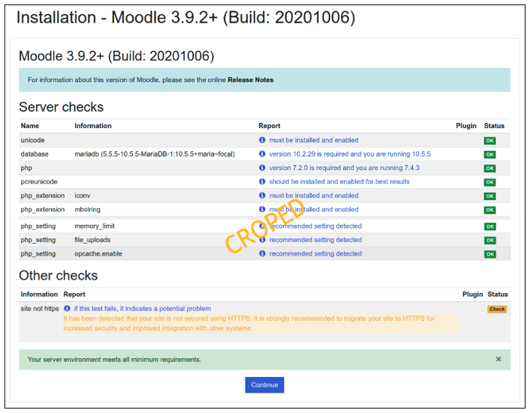Click the 'iconv' information cell
Viewport: 530px width, 413px height.
(x=82, y=196)
